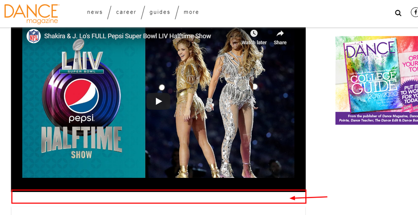Expand the more menu
Screen dimensions: 418x215
point(191,12)
